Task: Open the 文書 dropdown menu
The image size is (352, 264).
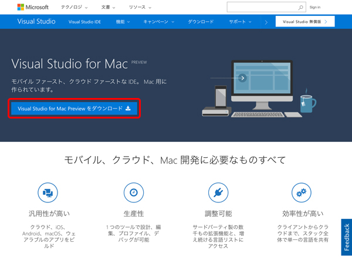Action: coord(108,7)
